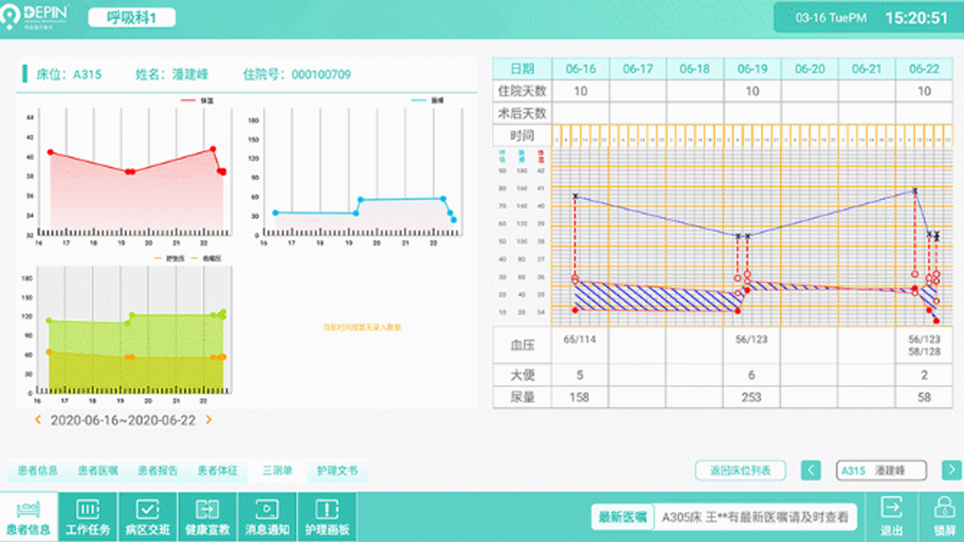Viewport: 964px width, 542px height.
Task: Click the 最新医嘱 label
Action: 623,518
